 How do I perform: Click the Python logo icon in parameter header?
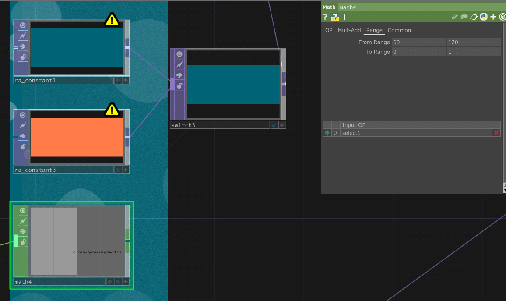pos(483,17)
